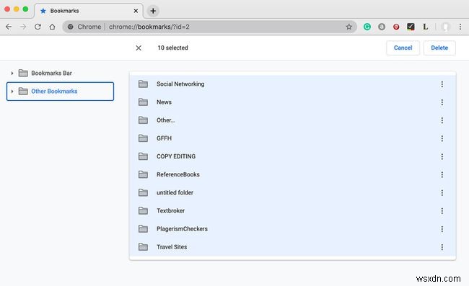Screen dimensions: 469x286
Task: Click folder icon beside Social Networking
Action: point(143,84)
